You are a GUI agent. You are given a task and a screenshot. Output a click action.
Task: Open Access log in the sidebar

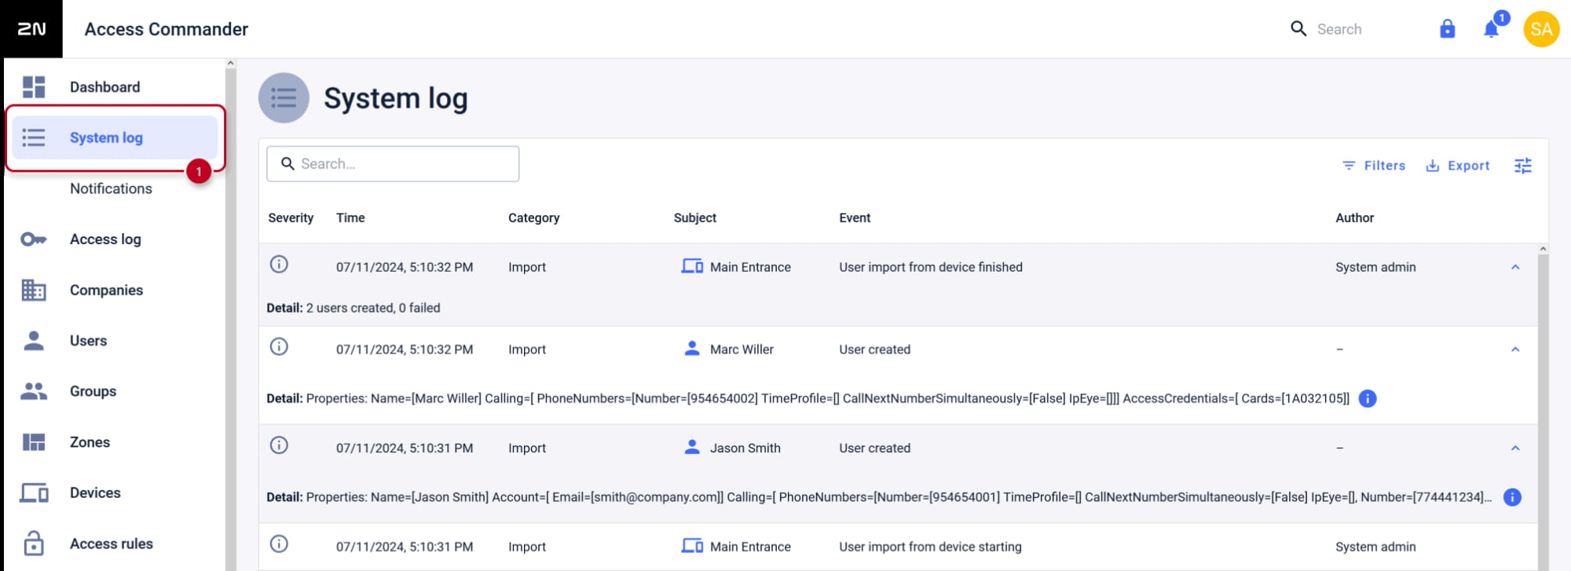tap(105, 240)
